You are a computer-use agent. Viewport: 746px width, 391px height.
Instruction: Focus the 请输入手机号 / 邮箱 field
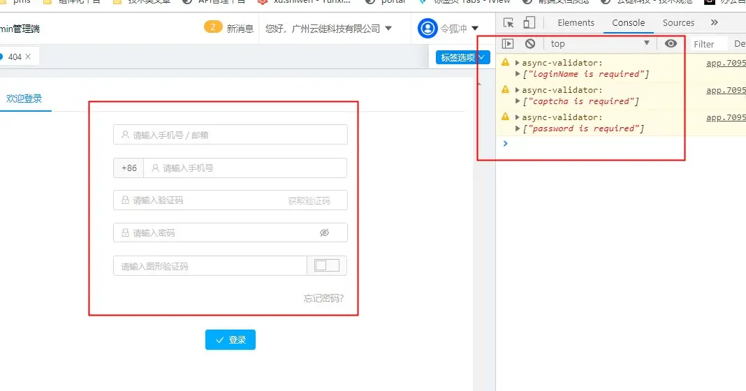(x=231, y=135)
